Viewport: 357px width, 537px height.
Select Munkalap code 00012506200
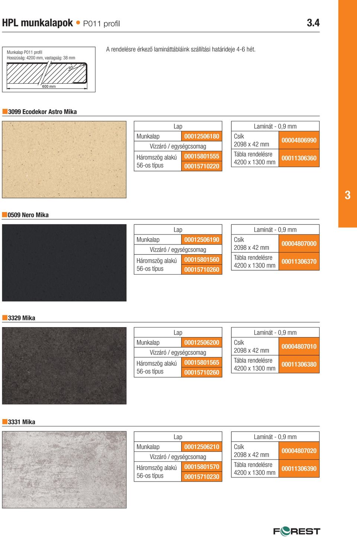point(202,342)
